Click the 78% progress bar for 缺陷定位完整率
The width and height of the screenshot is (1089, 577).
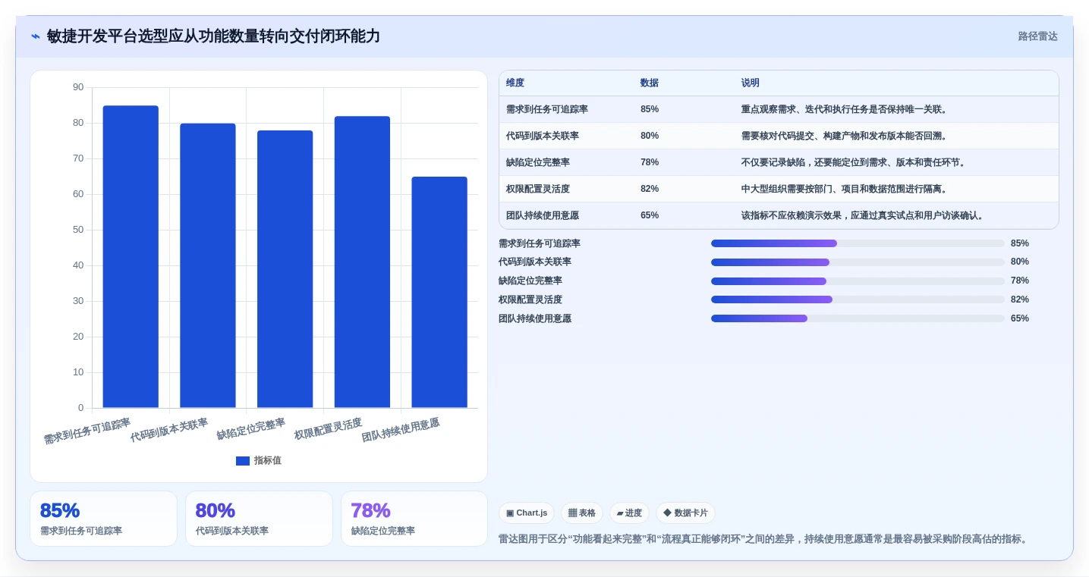pyautogui.click(x=858, y=281)
